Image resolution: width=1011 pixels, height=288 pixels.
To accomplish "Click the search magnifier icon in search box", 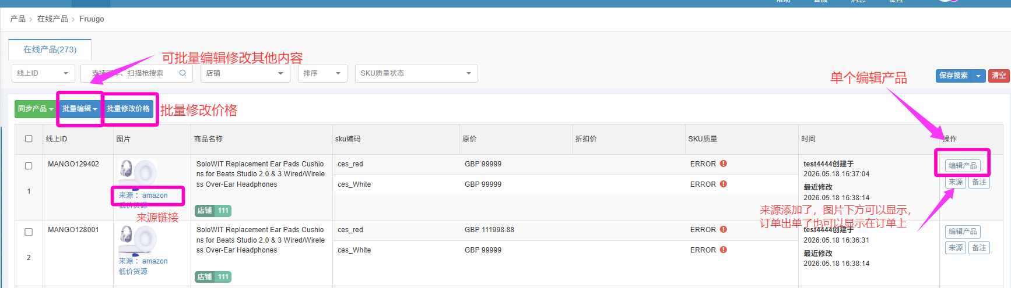I will 182,73.
